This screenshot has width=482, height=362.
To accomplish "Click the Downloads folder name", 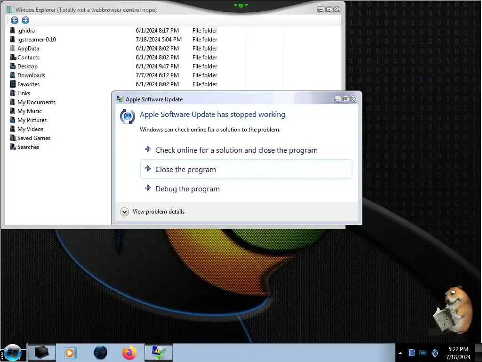I will [x=32, y=75].
